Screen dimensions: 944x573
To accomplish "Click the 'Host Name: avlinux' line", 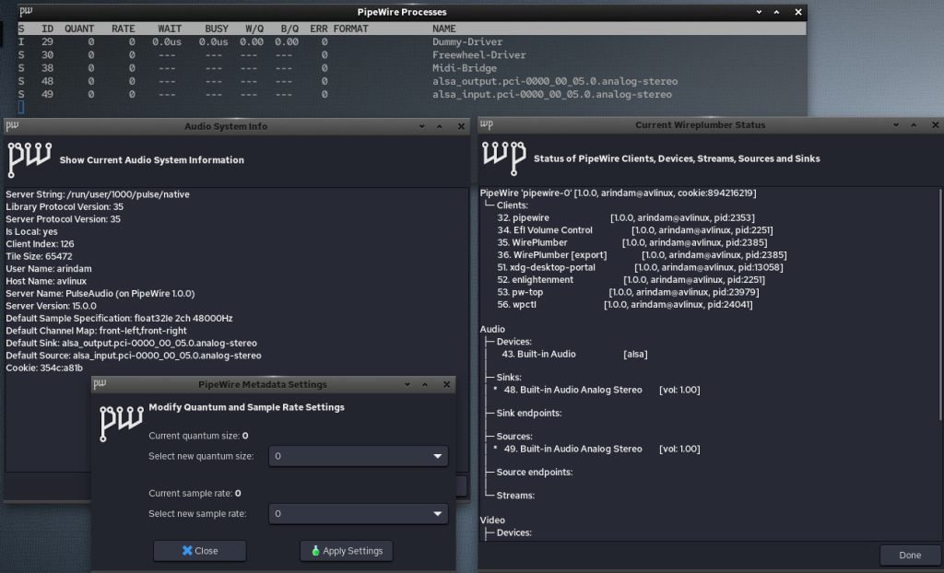I will coord(46,281).
